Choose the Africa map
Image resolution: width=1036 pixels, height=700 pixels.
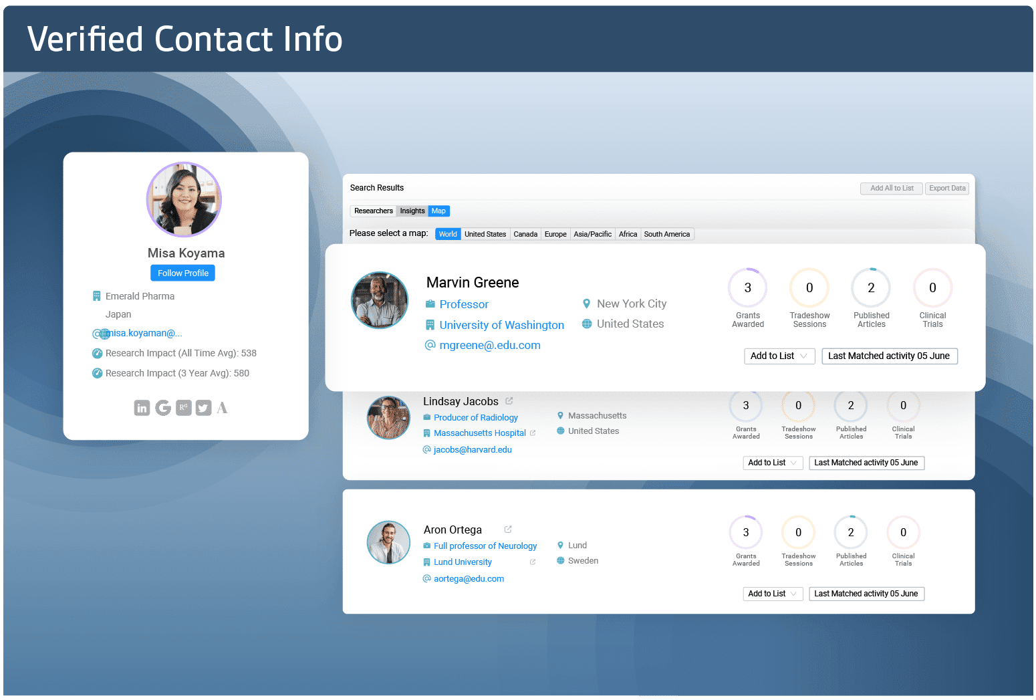coord(628,235)
